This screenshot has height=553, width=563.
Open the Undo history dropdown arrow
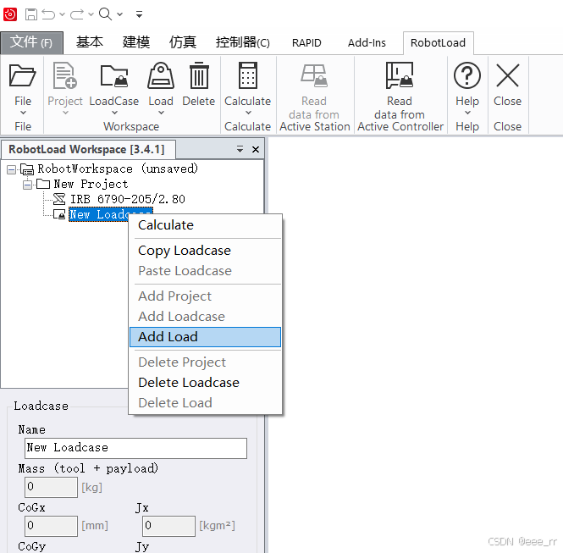[x=62, y=14]
